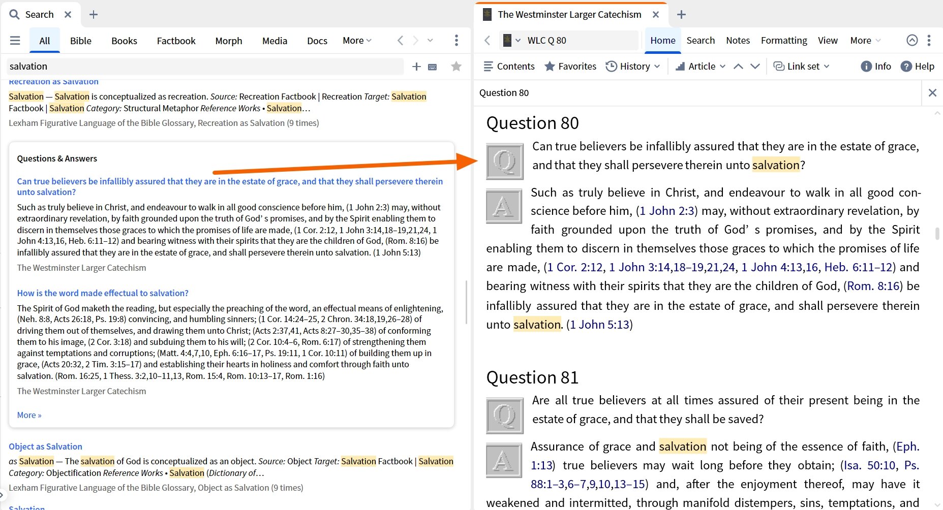Open the Formatting ribbon tab
Screen dimensions: 943x510
click(x=784, y=40)
